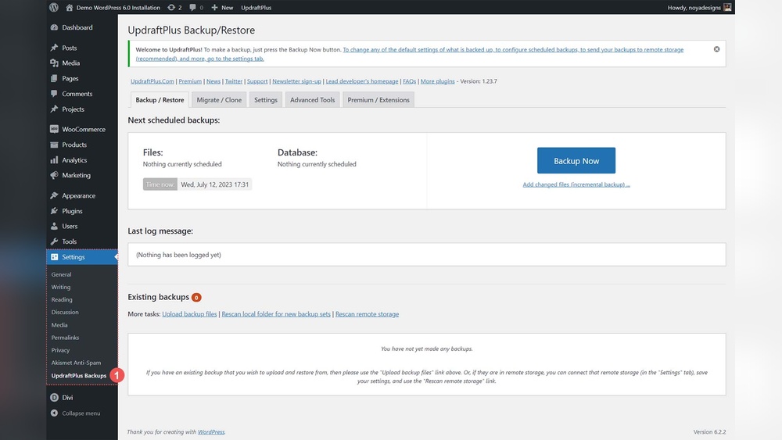Open the News link
The height and width of the screenshot is (440, 782).
coord(213,81)
